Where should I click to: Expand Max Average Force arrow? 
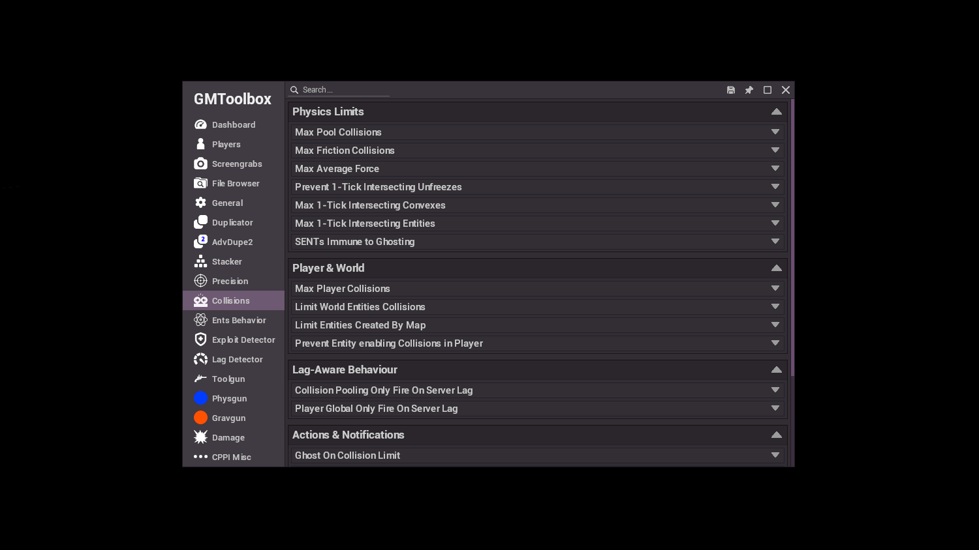(x=775, y=168)
